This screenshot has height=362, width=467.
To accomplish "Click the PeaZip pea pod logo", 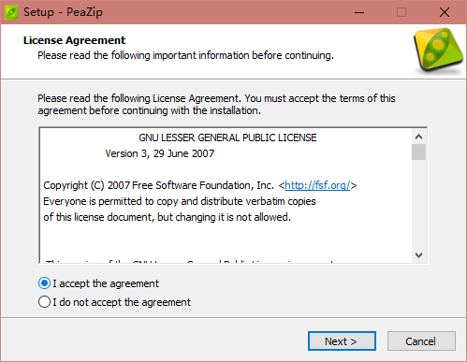I will [x=438, y=50].
